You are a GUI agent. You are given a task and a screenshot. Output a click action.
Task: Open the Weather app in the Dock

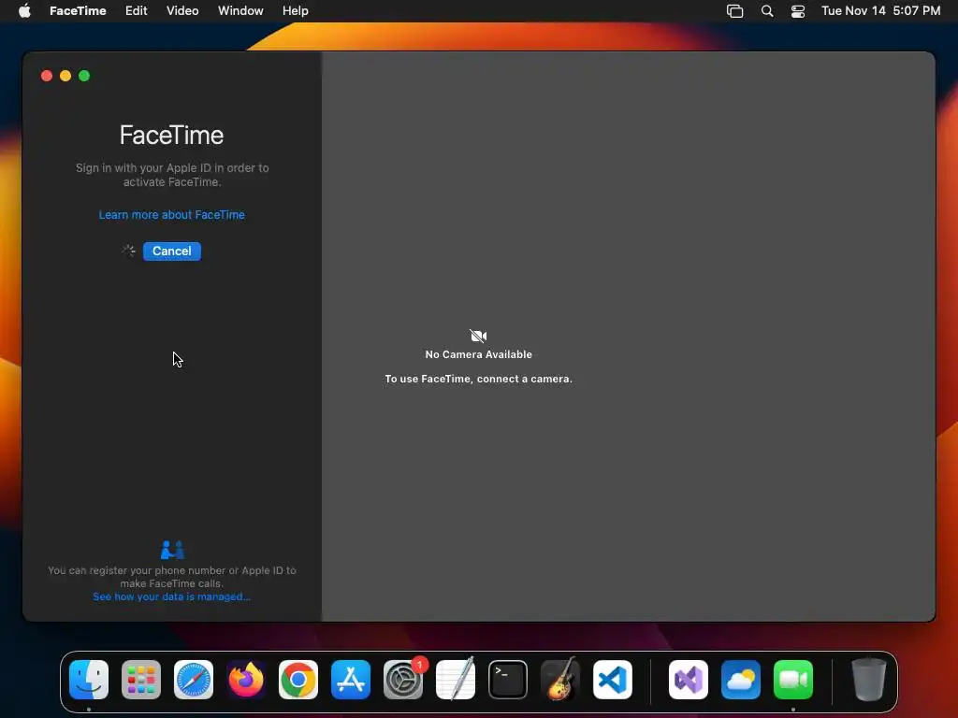(x=741, y=680)
